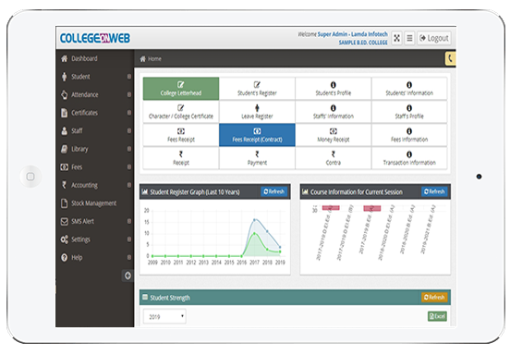Open the Fees Receipt (Contract) tile

click(x=257, y=135)
